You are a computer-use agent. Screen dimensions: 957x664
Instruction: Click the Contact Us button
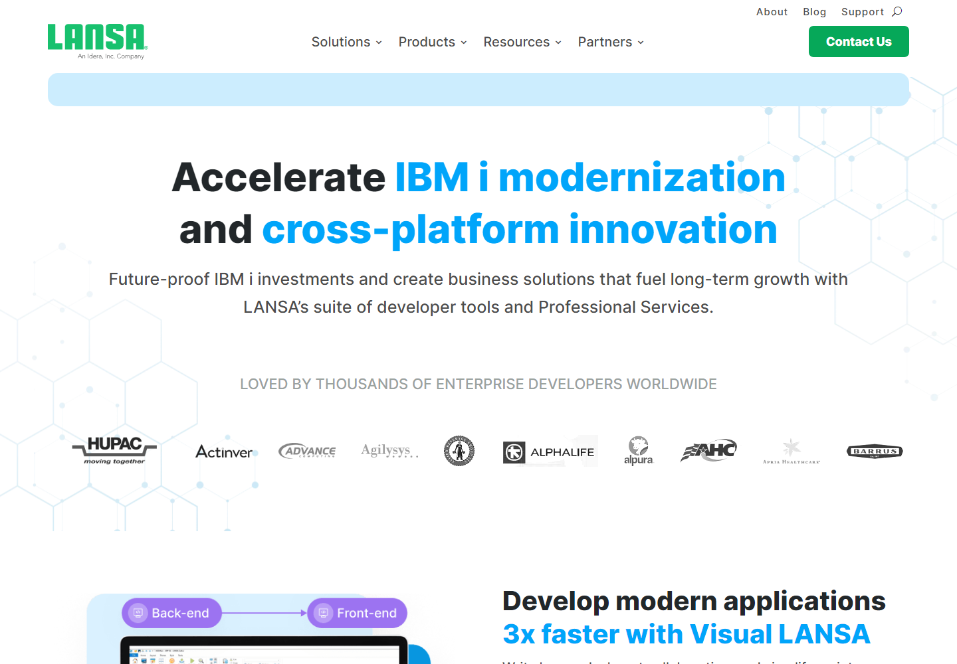coord(859,42)
